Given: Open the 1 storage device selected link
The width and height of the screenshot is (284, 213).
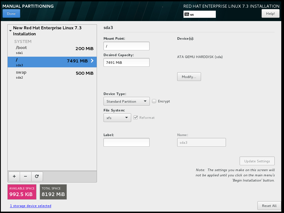Looking at the screenshot, I should pos(31,206).
